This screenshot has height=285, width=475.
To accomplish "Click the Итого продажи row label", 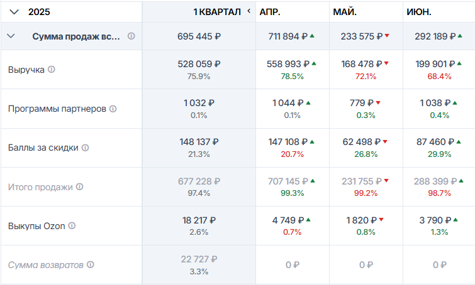I will coord(40,187).
